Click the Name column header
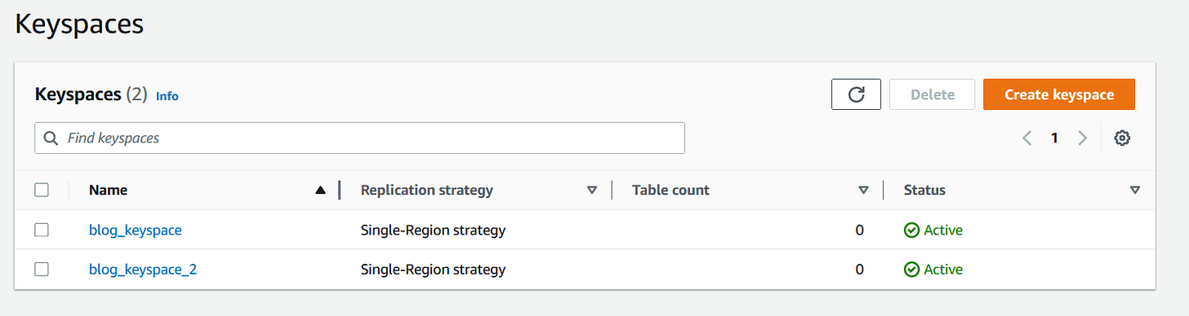 point(108,191)
